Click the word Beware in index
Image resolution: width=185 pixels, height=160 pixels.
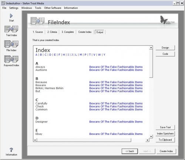coord(41,85)
